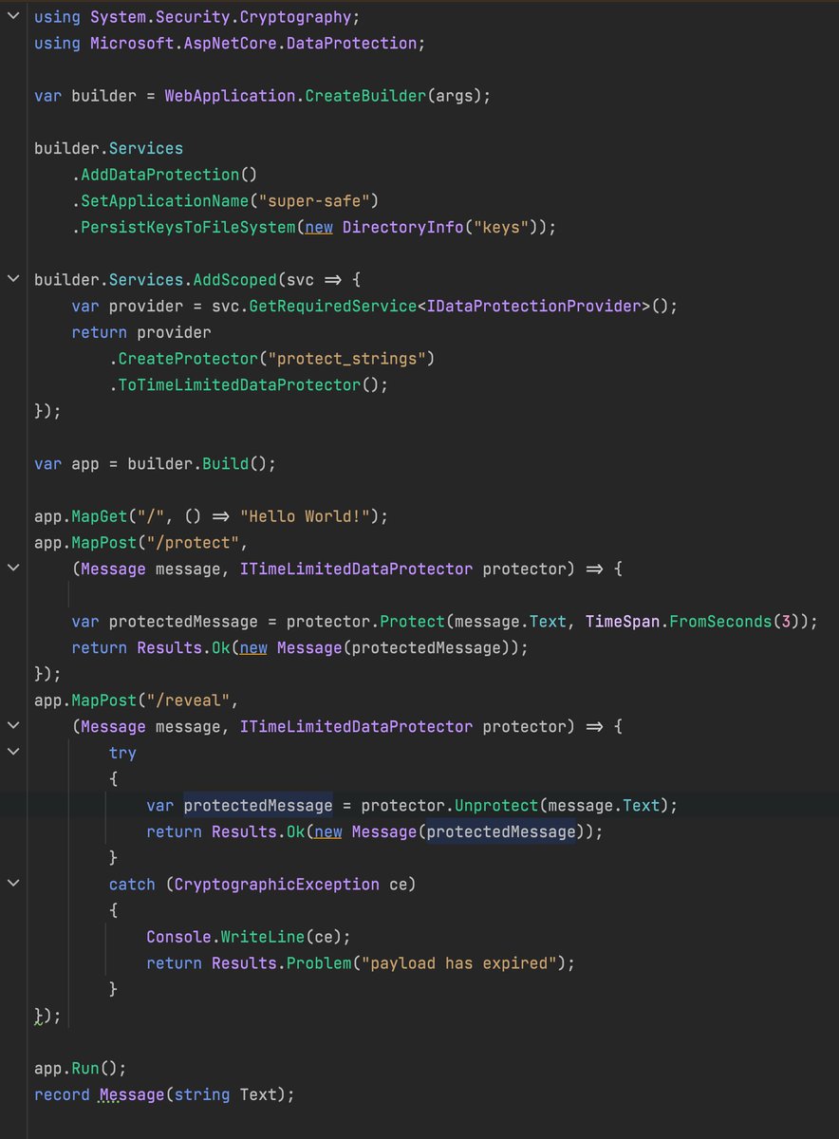Collapse the catch block chevron
The height and width of the screenshot is (1139, 839).
pyautogui.click(x=12, y=883)
